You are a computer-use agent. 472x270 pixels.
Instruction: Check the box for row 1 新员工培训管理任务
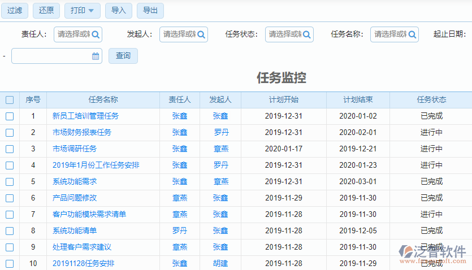[x=10, y=116]
